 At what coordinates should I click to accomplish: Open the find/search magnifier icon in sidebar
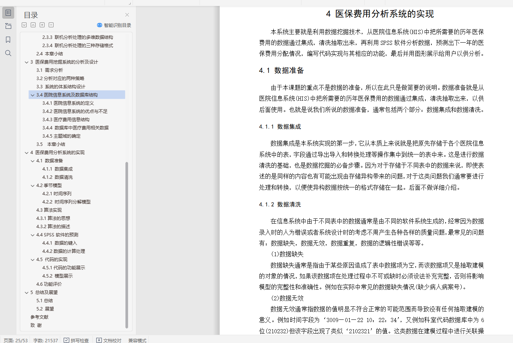8,53
